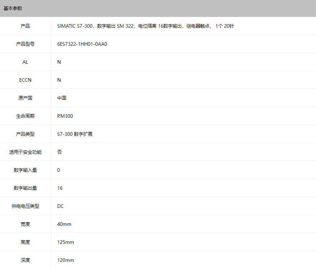Select the 适用于安全功能 label

25,152
